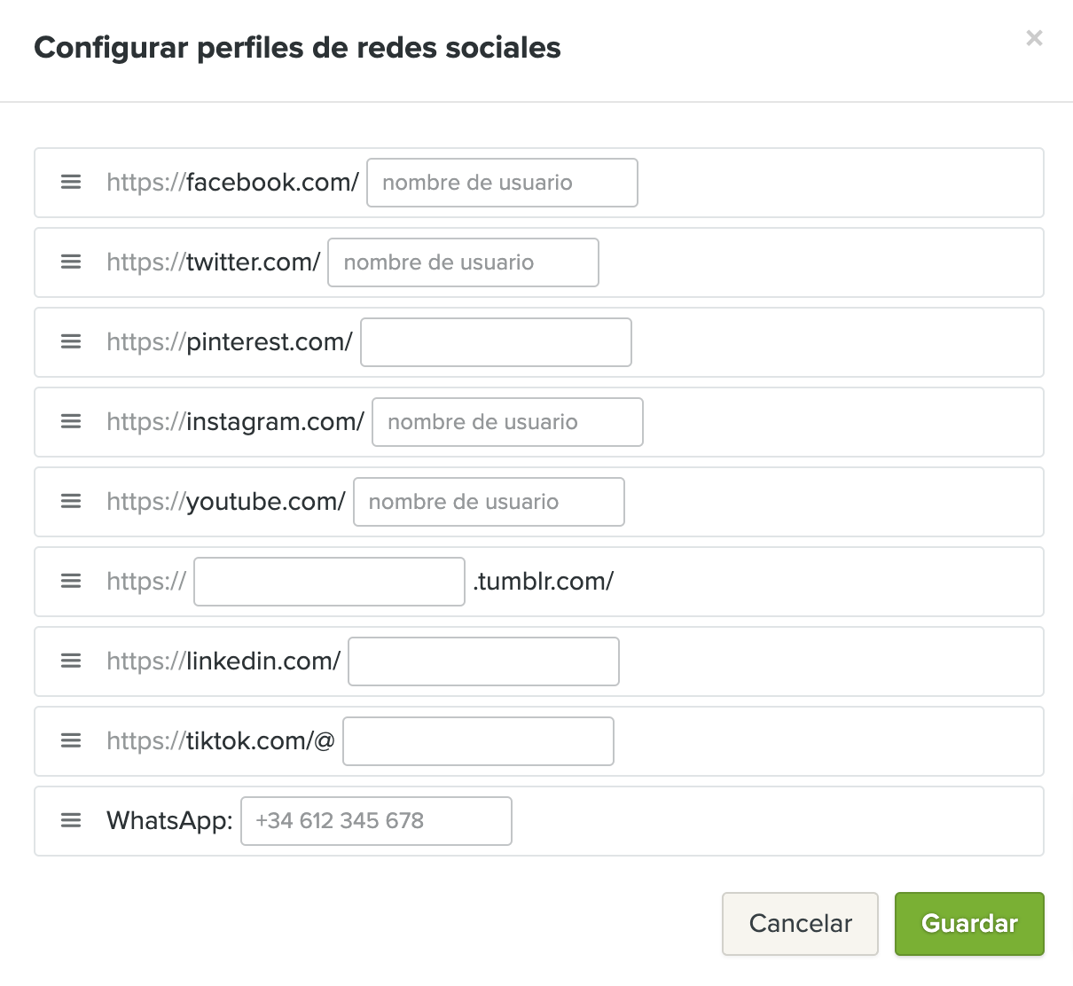Image resolution: width=1073 pixels, height=986 pixels.
Task: Click the reorder handle for the Pinterest row
Action: click(x=71, y=342)
